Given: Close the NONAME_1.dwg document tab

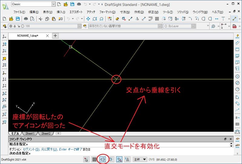Looking at the screenshot, I should (47, 36).
